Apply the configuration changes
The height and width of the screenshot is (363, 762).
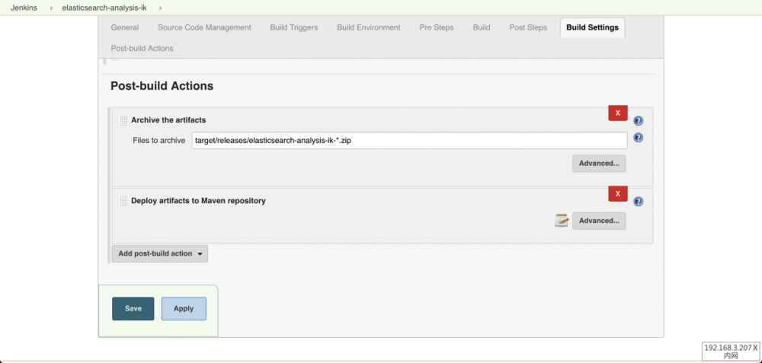click(184, 309)
